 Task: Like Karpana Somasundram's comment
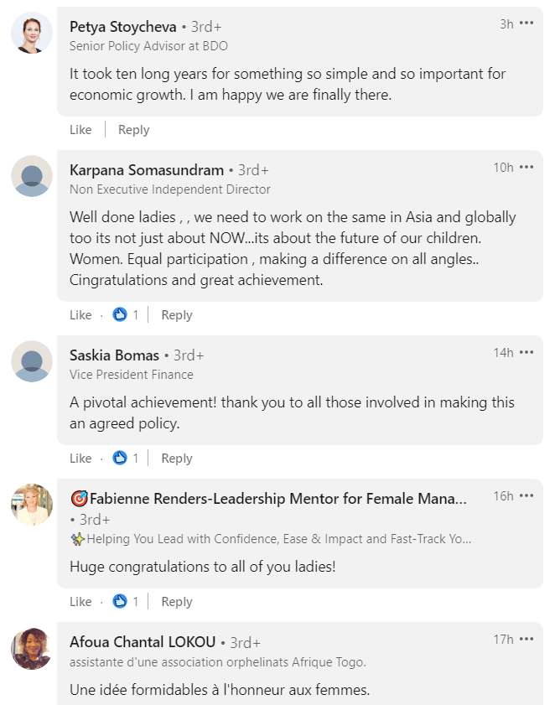click(x=80, y=314)
